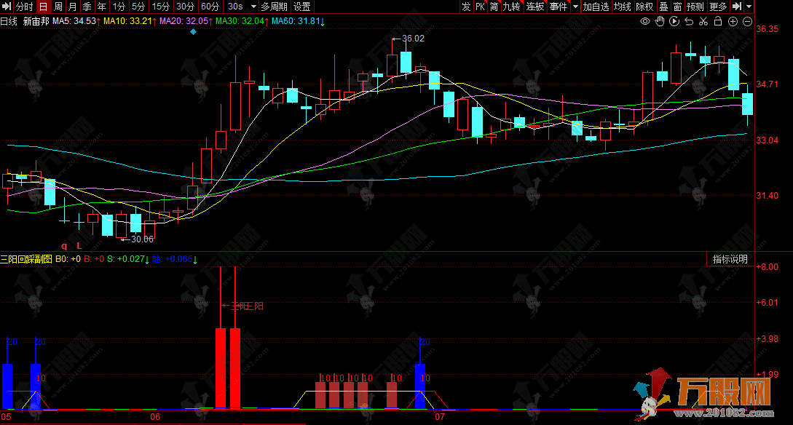The width and height of the screenshot is (793, 425).
Task: Zoom in with the plus circle icon
Action: click(733, 22)
